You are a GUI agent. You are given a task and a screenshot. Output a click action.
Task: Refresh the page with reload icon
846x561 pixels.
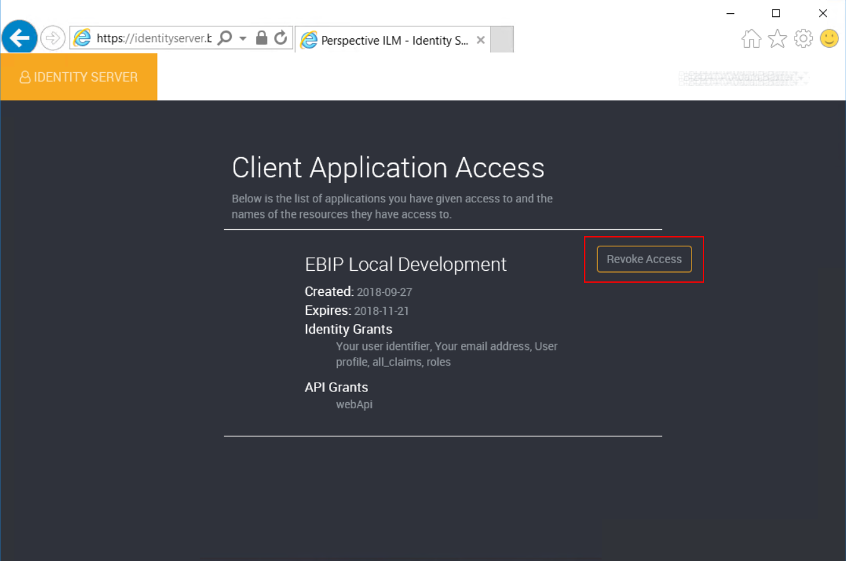[281, 38]
